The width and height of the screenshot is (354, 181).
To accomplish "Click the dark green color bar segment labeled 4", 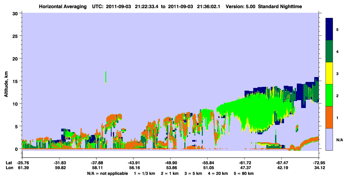I will pos(329,51).
